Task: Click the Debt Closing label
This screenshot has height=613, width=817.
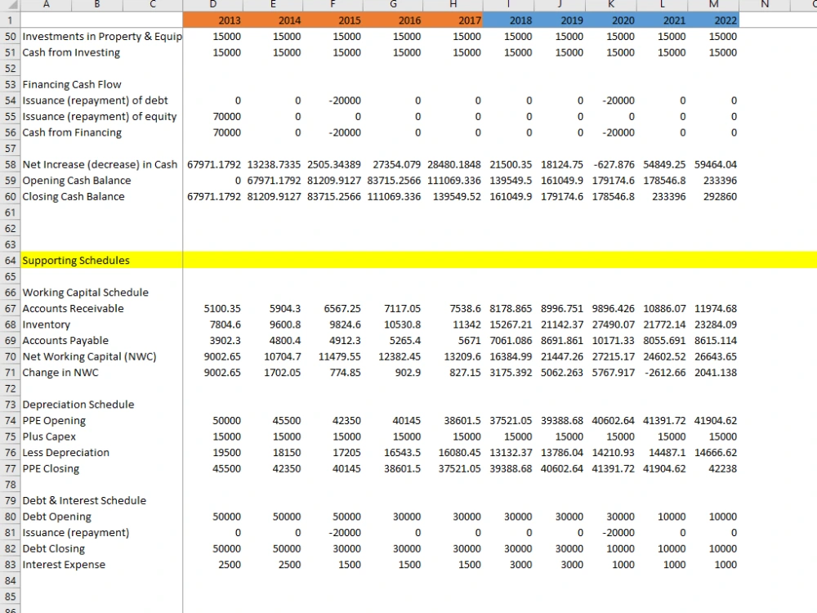Action: (54, 549)
